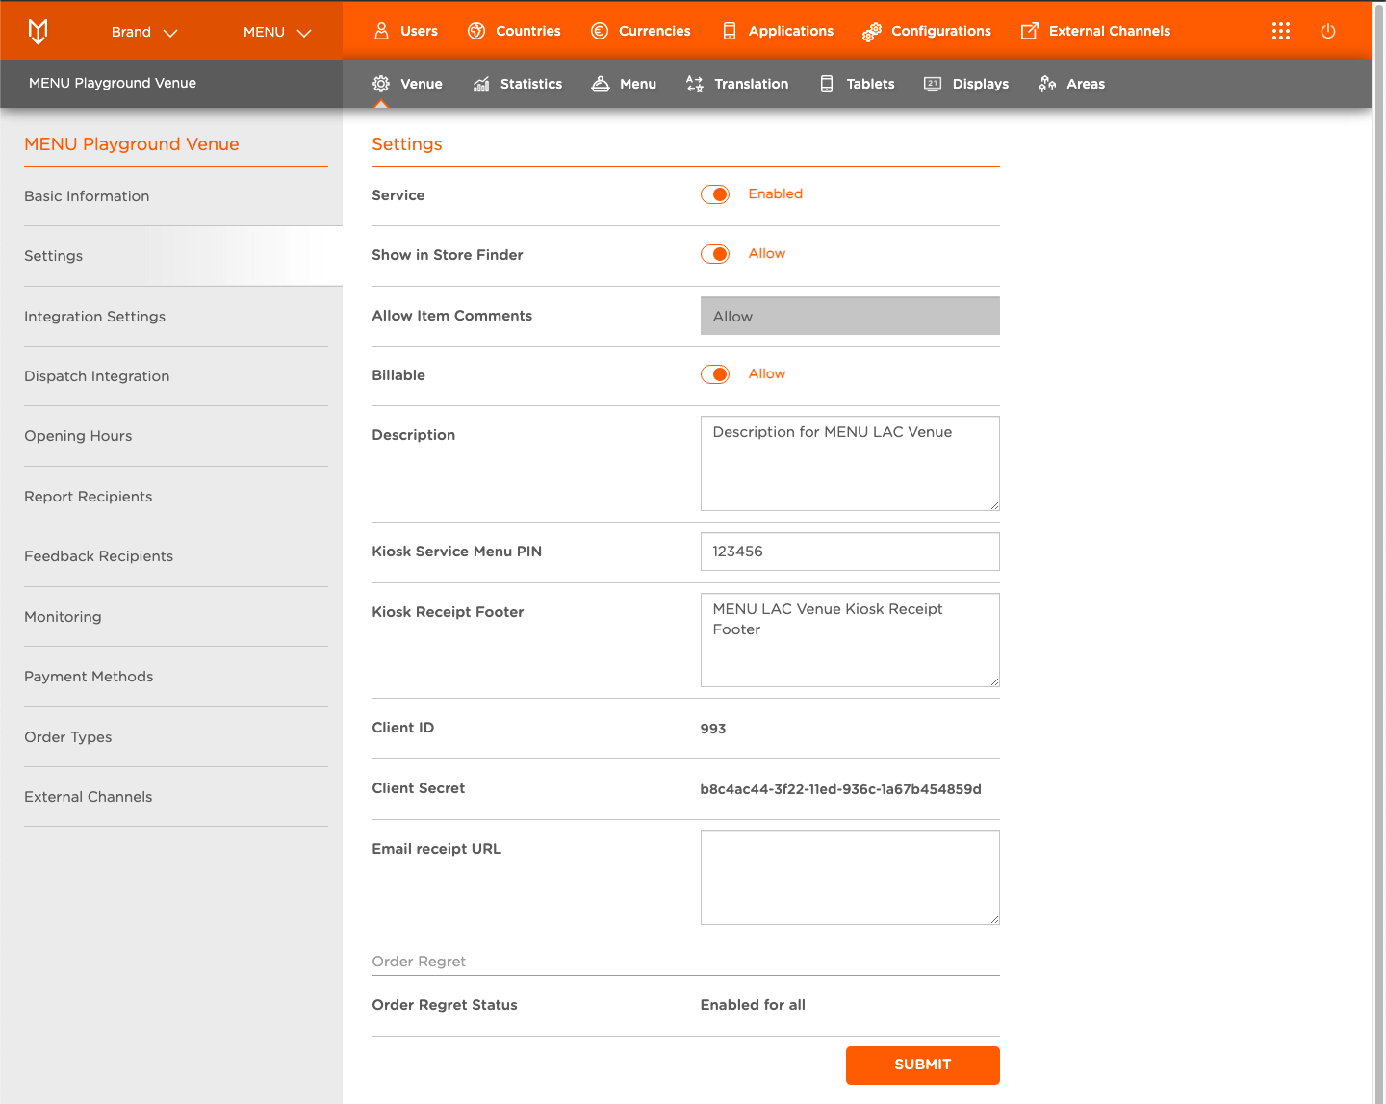Screen dimensions: 1386x1104
Task: Click the MENU Playground Venue sidebar heading
Action: coord(132,144)
